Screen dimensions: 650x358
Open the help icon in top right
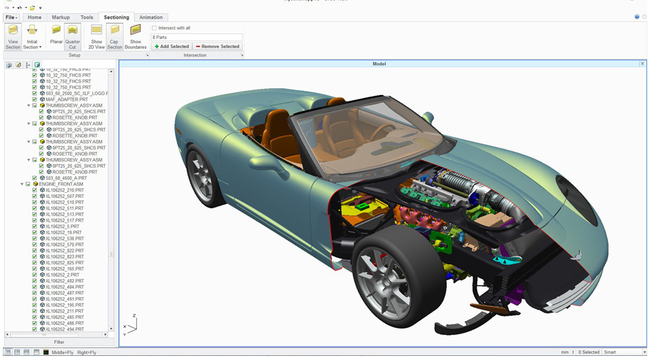637,17
